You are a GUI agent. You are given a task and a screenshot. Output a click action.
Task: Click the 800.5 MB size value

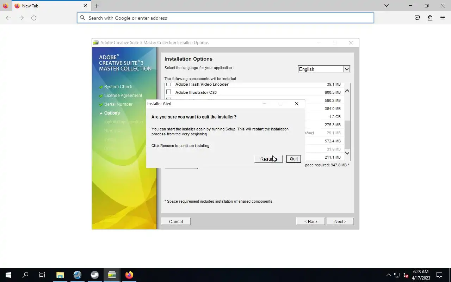pyautogui.click(x=333, y=92)
